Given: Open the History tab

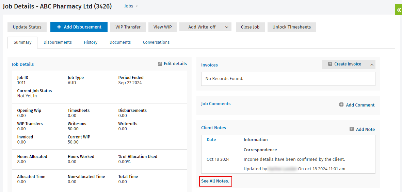Looking at the screenshot, I should tap(91, 42).
